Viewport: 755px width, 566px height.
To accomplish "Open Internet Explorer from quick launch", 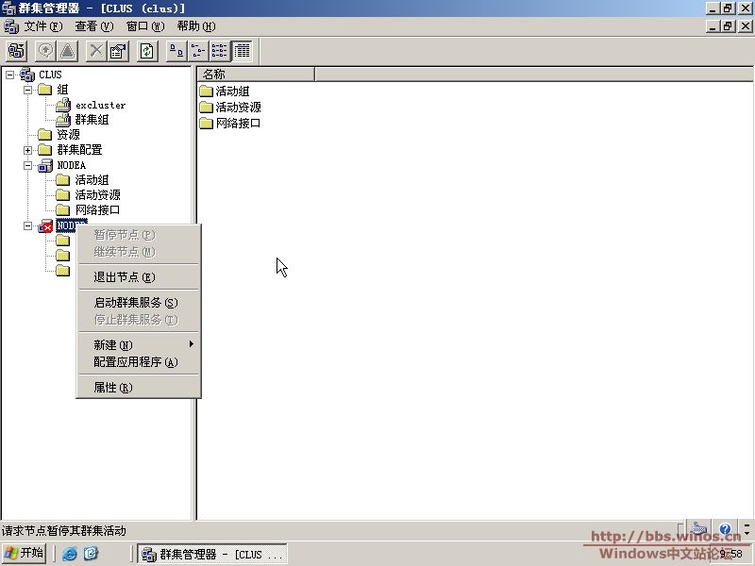I will pos(70,554).
